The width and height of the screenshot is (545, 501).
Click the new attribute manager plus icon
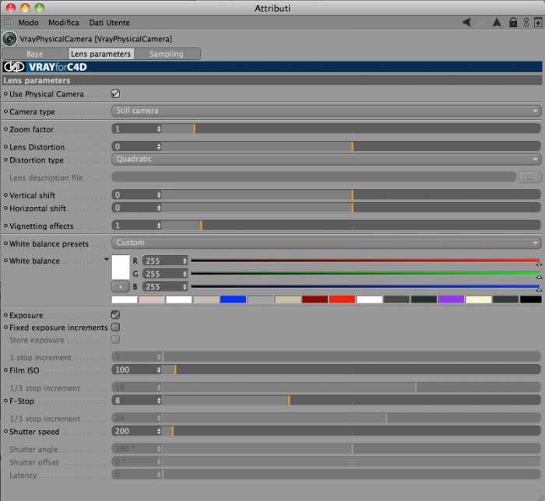(x=538, y=23)
